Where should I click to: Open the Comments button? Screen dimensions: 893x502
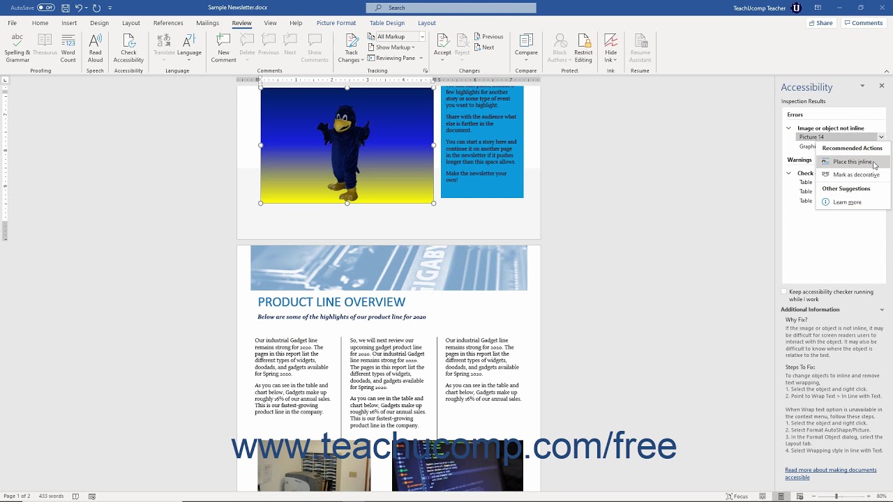(x=863, y=23)
